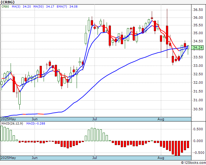Screen dimensions: 206x165
Task: Click the (CRBG) chart title
Action: 8,2
